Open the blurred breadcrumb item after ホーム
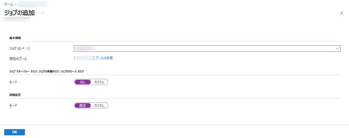Viewport: 349px width, 138px height. pos(33,4)
